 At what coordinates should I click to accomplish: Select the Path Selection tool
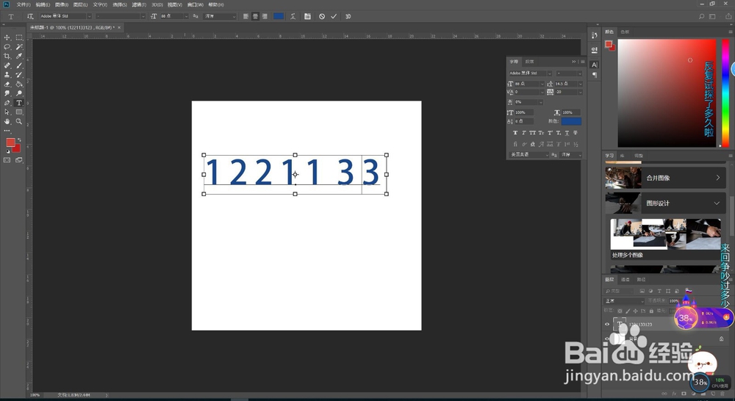coord(7,112)
